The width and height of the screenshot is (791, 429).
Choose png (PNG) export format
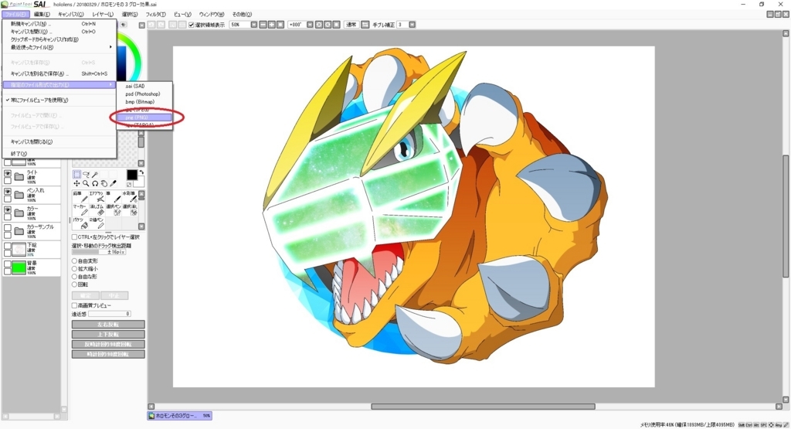(x=144, y=117)
